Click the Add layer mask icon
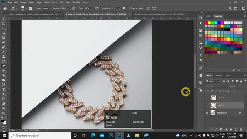 pyautogui.click(x=221, y=129)
